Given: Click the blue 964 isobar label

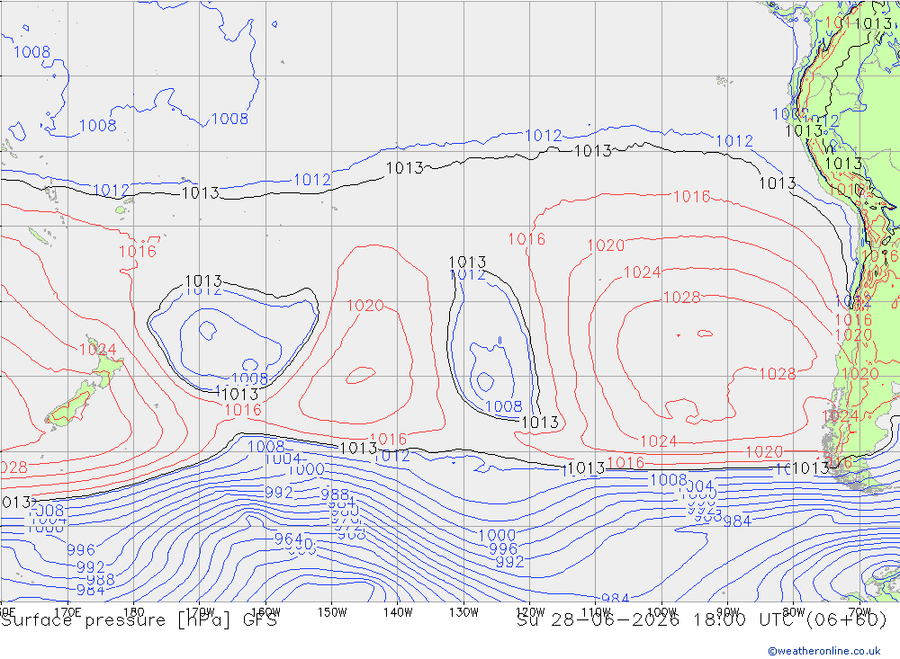Looking at the screenshot, I should pos(288,539).
